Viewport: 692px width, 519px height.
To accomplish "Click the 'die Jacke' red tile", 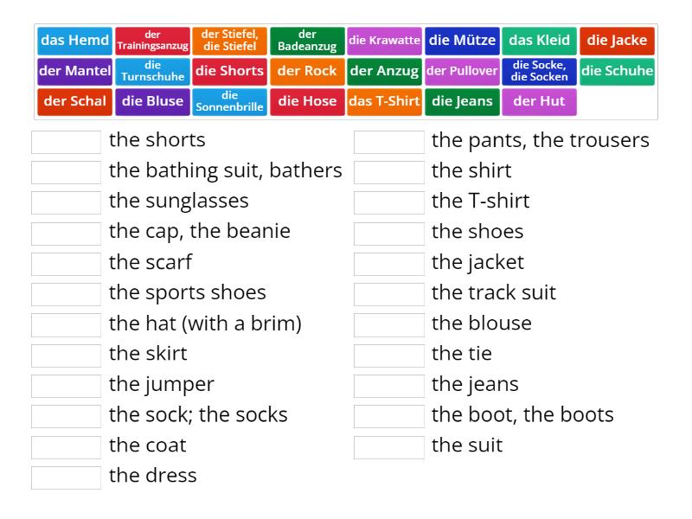I will click(x=617, y=41).
